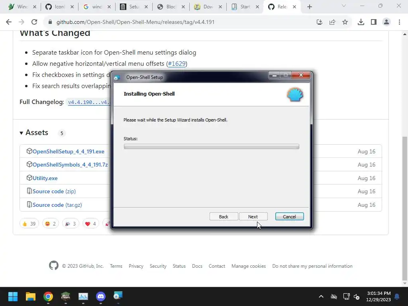The height and width of the screenshot is (306, 408).
Task: Click the page vertical scrollbar
Action: [405, 209]
